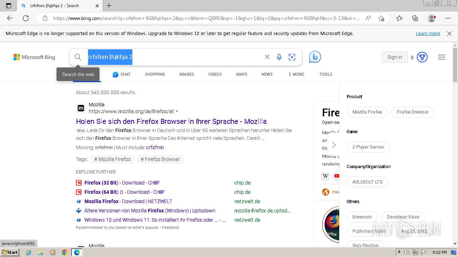Switch to the SHOPPING tab

155,74
